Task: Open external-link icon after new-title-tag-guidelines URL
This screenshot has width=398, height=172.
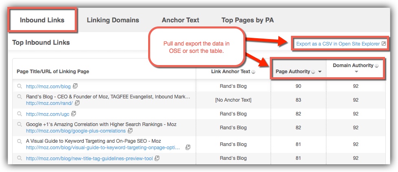Action: [157, 158]
